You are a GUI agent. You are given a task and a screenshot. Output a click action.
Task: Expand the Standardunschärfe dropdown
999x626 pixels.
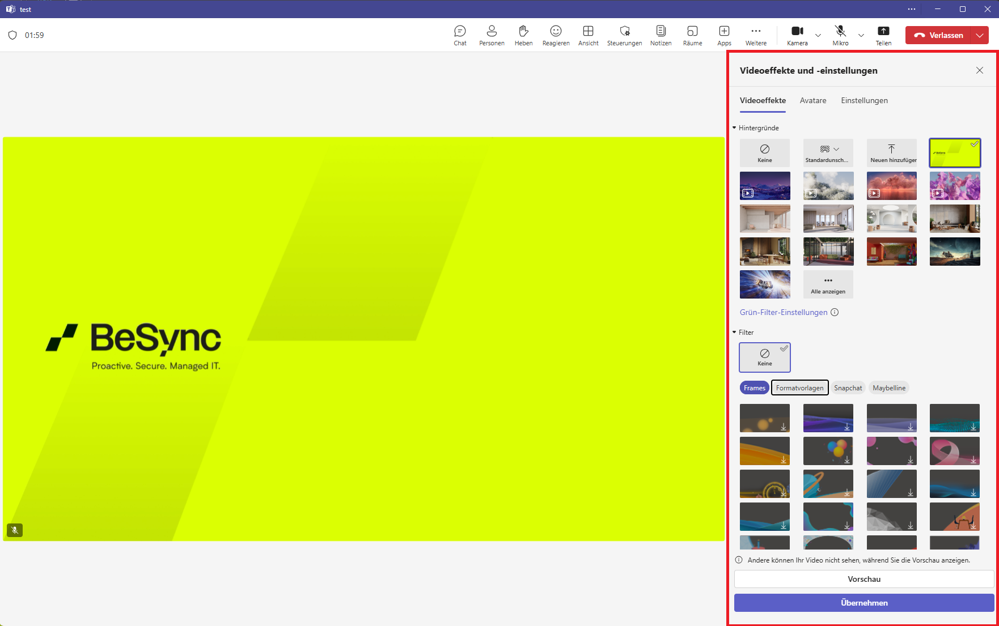coord(837,149)
